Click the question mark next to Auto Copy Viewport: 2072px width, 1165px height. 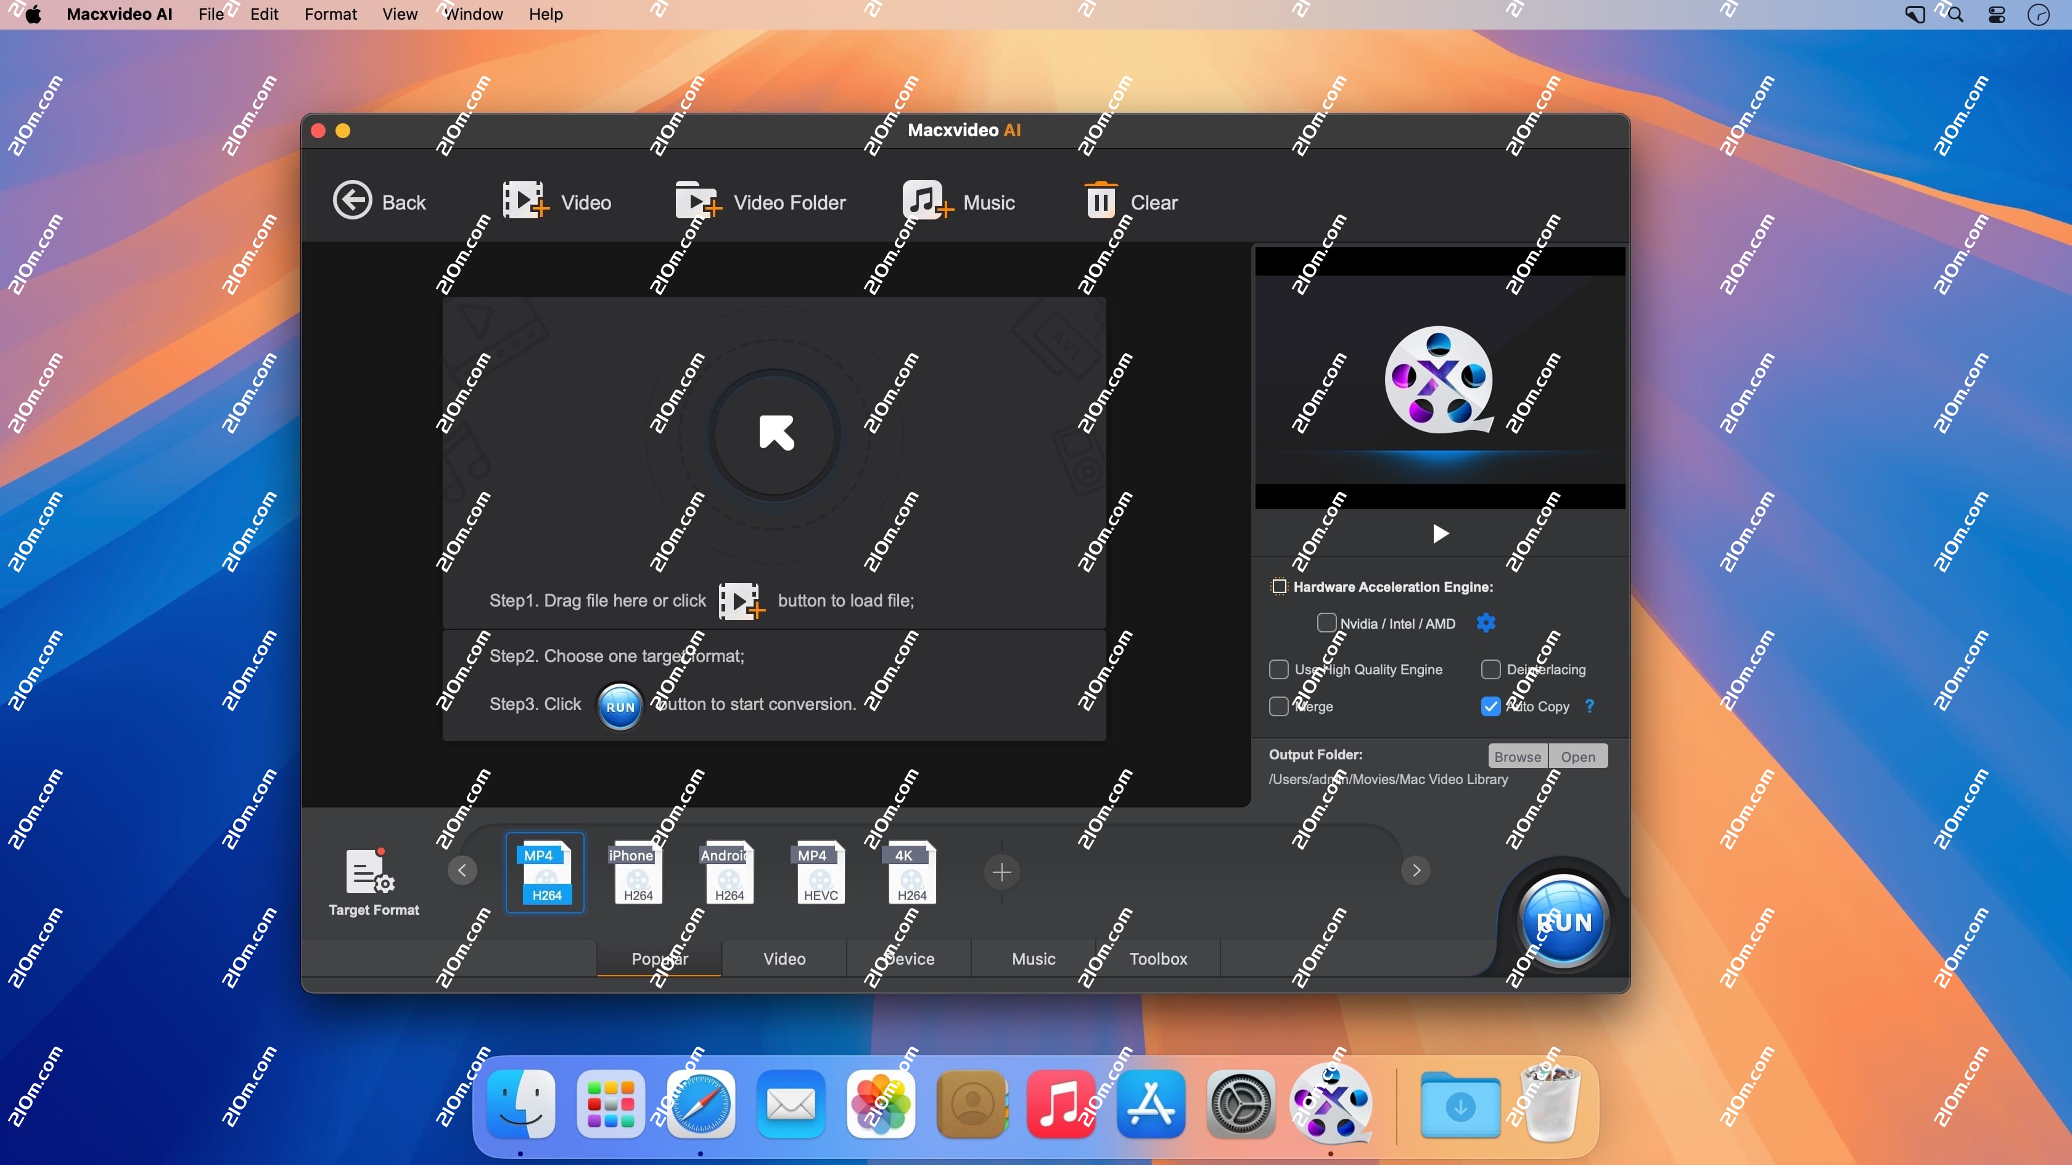click(x=1589, y=706)
